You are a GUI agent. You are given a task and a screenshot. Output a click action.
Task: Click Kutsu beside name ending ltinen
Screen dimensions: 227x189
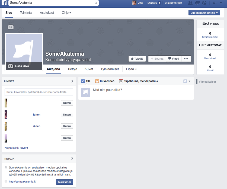(x=67, y=114)
